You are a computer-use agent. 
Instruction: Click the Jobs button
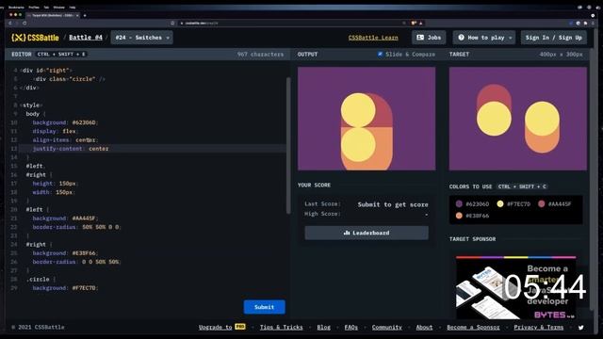click(429, 38)
